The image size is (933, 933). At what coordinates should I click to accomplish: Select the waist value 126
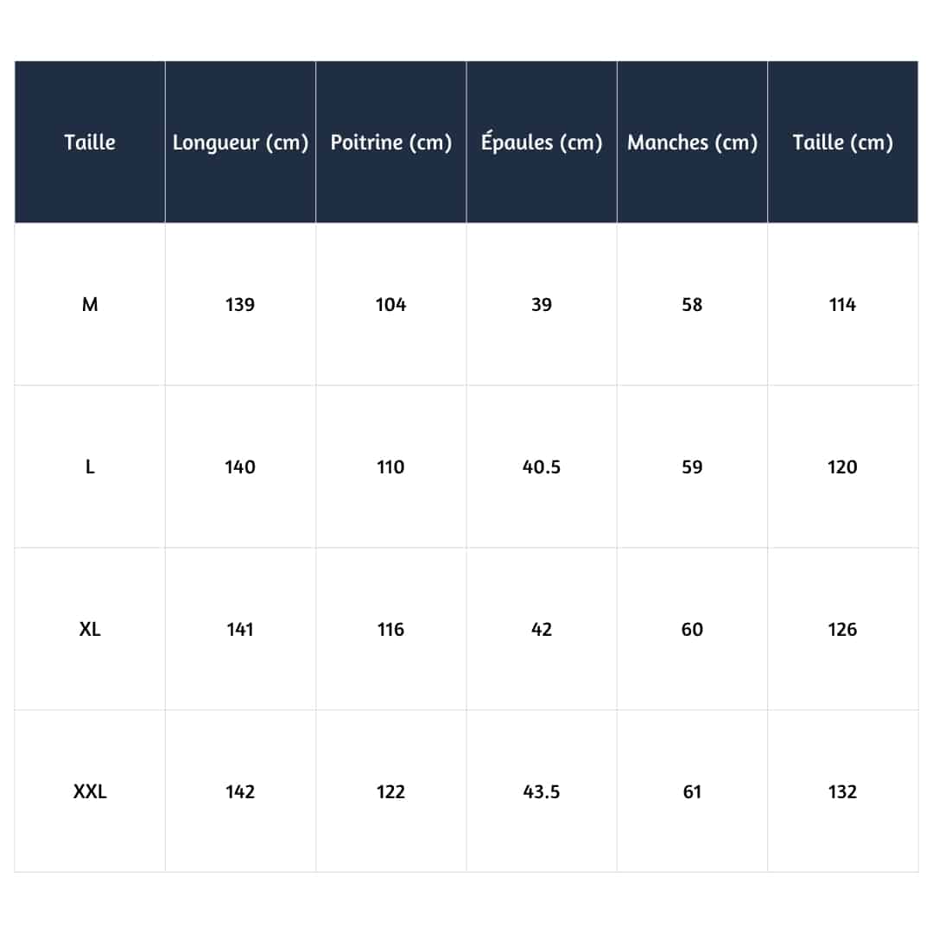(x=842, y=630)
